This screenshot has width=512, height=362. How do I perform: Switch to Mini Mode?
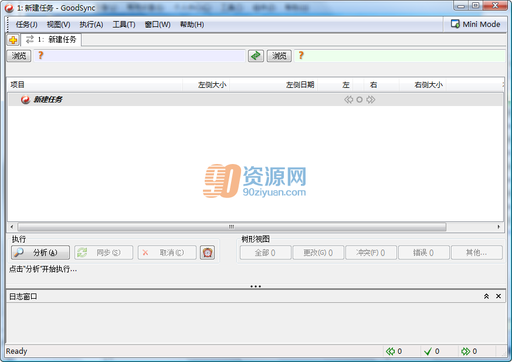pyautogui.click(x=476, y=24)
